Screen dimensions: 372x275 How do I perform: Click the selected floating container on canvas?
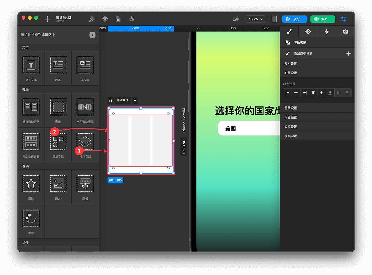click(141, 141)
